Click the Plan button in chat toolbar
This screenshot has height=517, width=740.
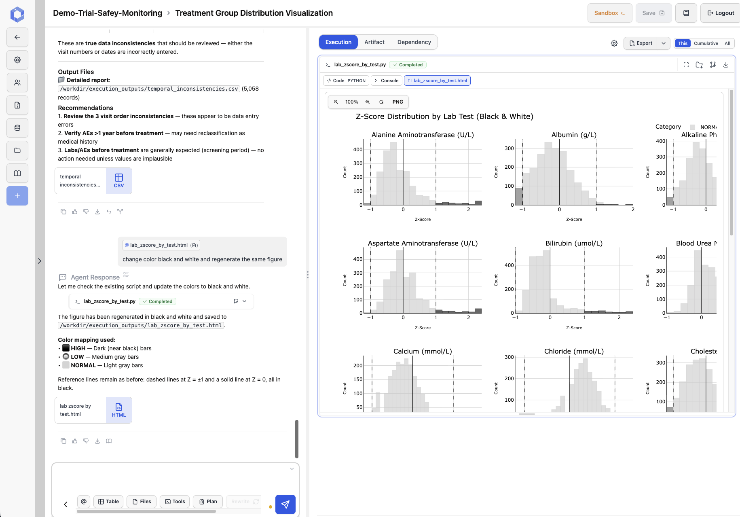208,502
